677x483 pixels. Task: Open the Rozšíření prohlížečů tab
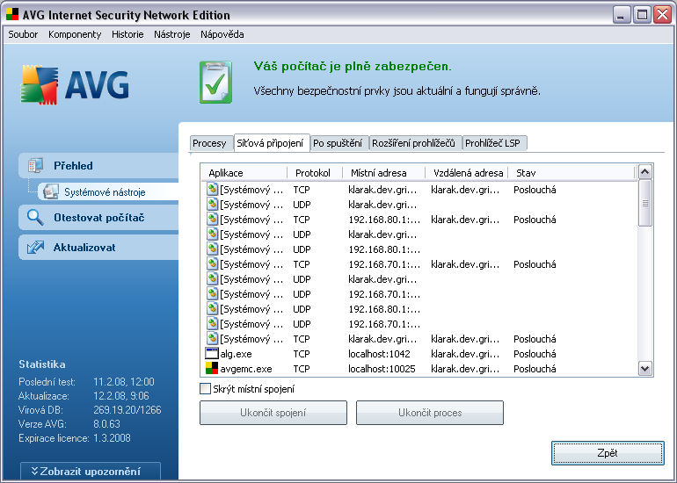pyautogui.click(x=415, y=143)
